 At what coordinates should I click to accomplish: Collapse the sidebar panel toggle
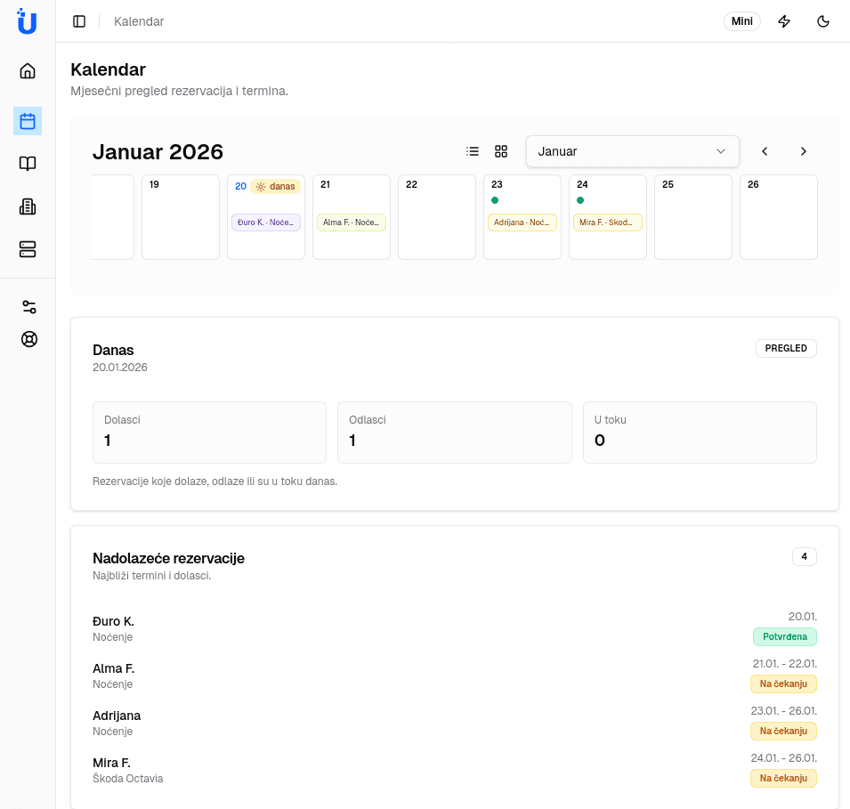pos(79,21)
